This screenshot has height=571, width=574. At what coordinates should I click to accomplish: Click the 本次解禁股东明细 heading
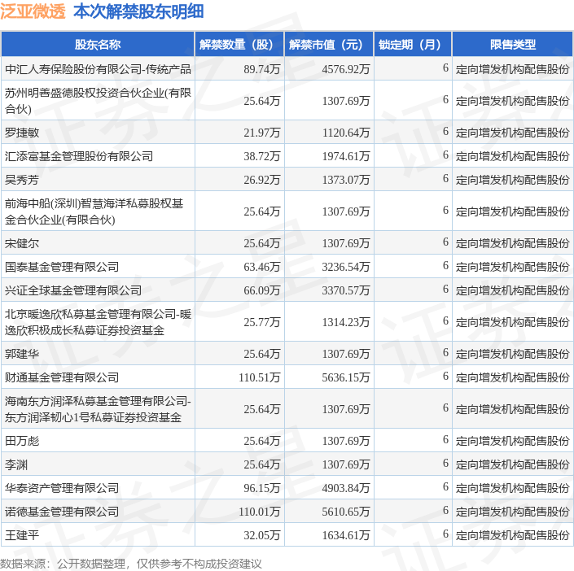point(138,11)
